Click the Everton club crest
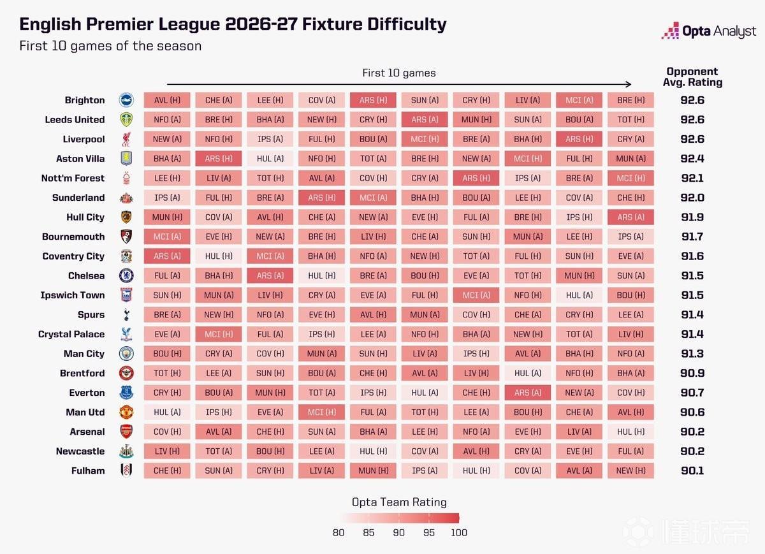 pos(126,393)
